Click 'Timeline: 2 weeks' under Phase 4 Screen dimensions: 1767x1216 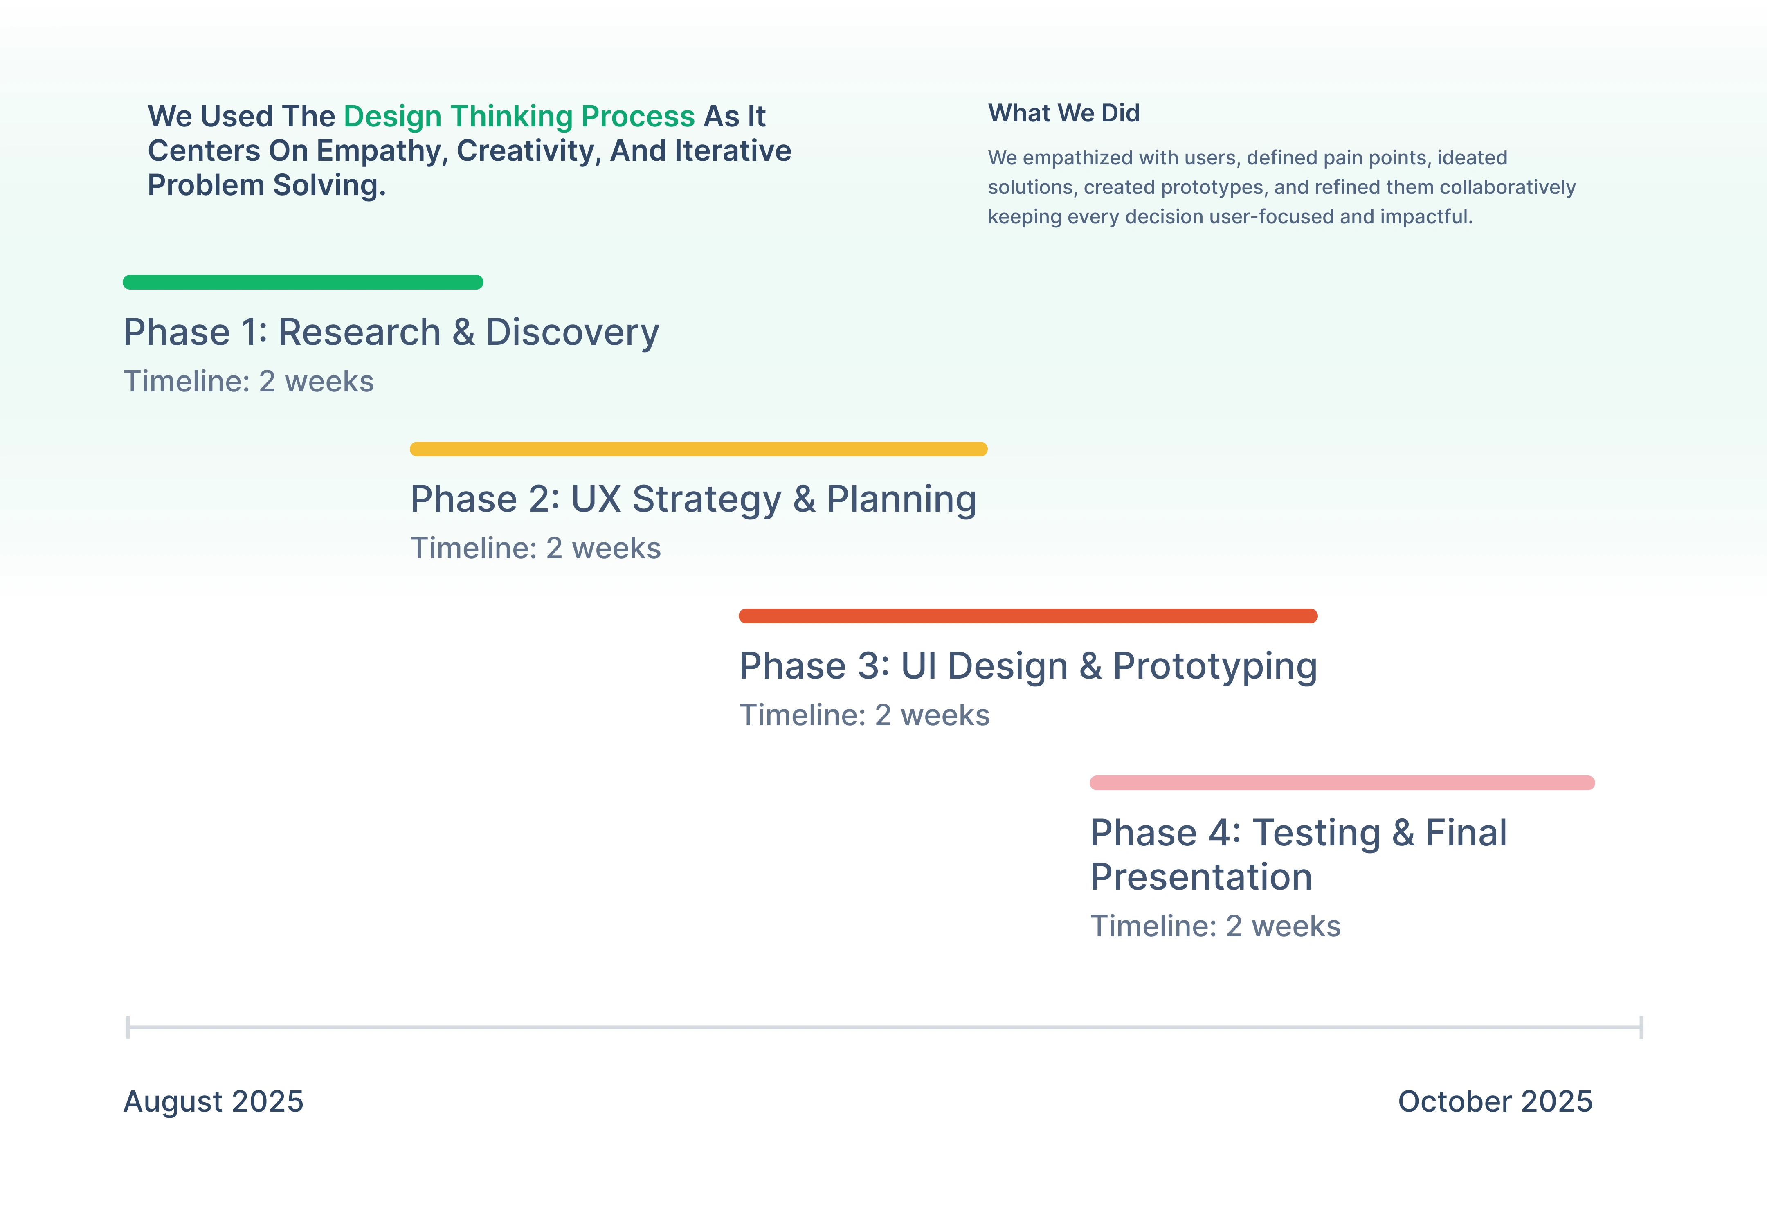click(x=1214, y=926)
